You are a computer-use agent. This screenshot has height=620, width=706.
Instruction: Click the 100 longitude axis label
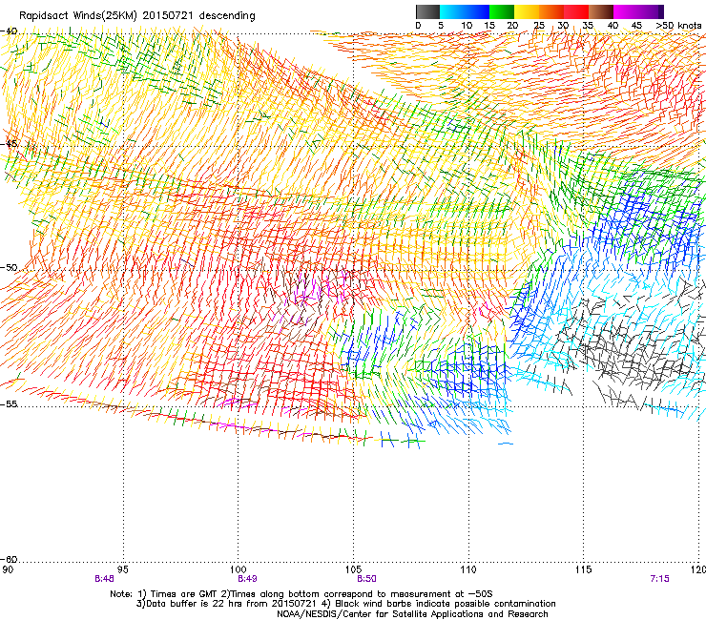coord(239,569)
